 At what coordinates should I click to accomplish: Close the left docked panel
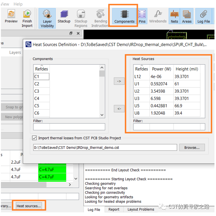pyautogui.click(x=78, y=33)
